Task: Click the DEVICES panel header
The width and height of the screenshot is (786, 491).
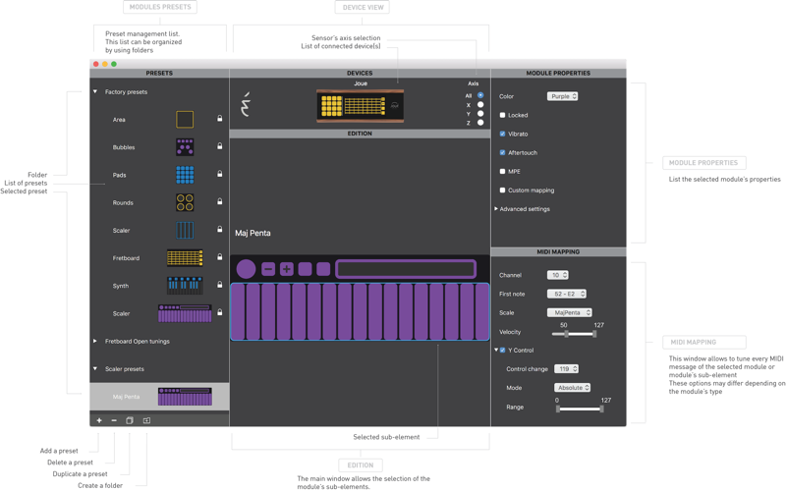Action: coord(360,73)
